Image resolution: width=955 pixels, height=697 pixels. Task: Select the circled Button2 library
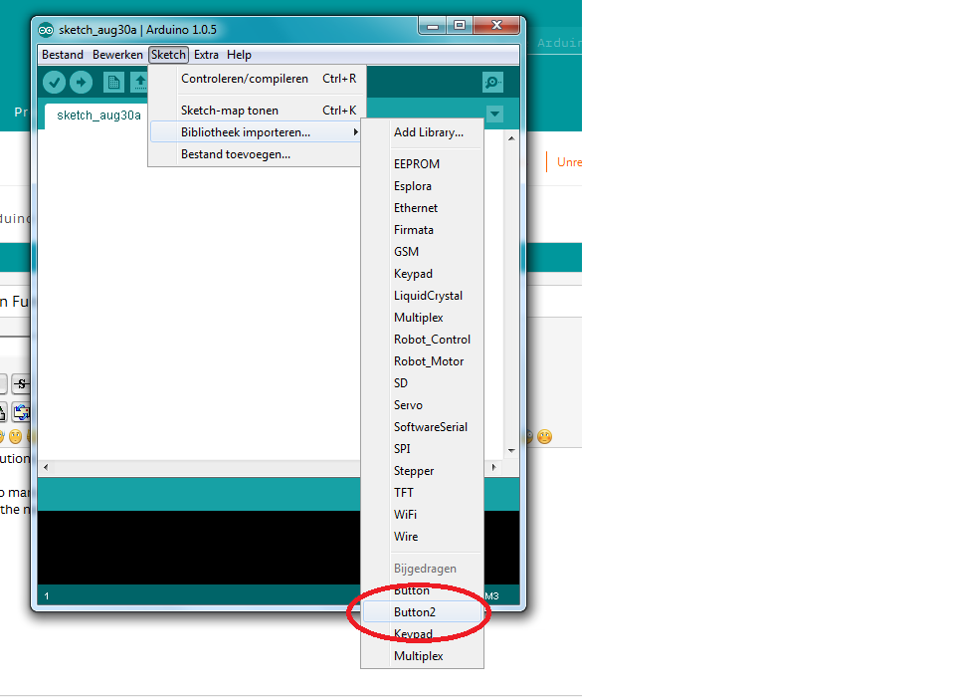(418, 611)
